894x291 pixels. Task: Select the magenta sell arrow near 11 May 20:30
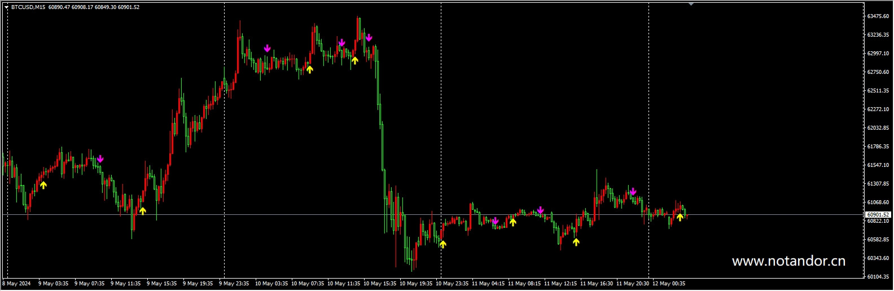(x=633, y=192)
